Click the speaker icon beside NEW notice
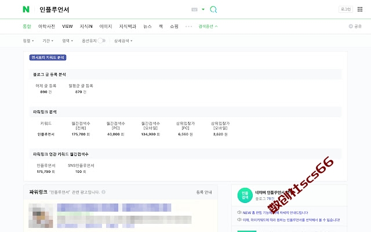This screenshot has width=371, height=232. (239, 212)
